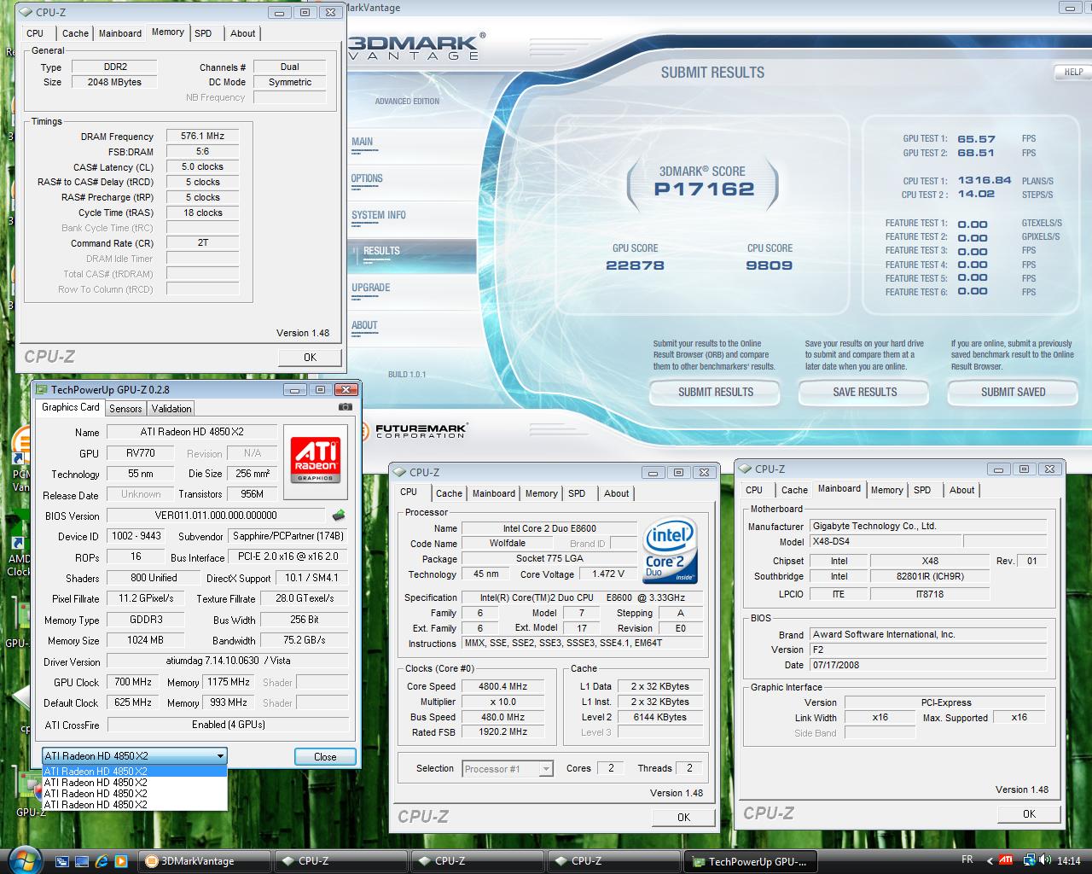
Task: Open the GPU-Z Sensors tab
Action: (x=125, y=408)
